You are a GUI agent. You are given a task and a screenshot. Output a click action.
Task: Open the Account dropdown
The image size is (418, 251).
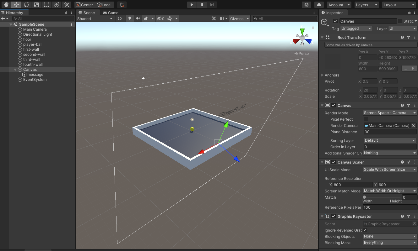coord(339,5)
